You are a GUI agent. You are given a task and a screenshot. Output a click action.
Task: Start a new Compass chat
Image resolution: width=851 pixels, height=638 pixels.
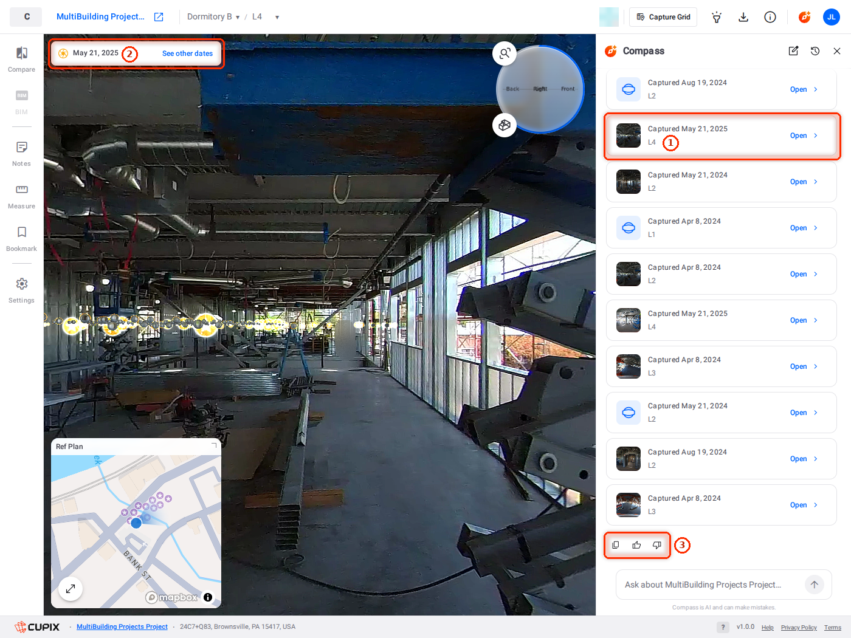click(793, 51)
